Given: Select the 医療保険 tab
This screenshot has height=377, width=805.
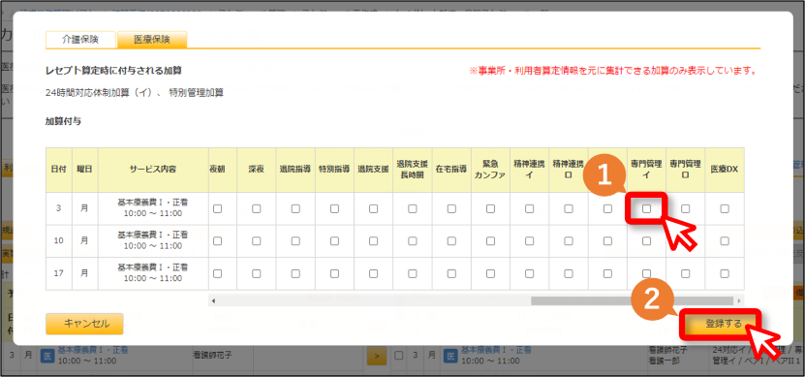Looking at the screenshot, I should 152,39.
